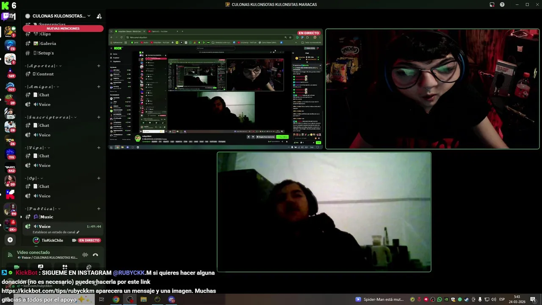Screen dimensions: 542x305
Task: Collapse the Vips channel category
Action: pyautogui.click(x=38, y=148)
